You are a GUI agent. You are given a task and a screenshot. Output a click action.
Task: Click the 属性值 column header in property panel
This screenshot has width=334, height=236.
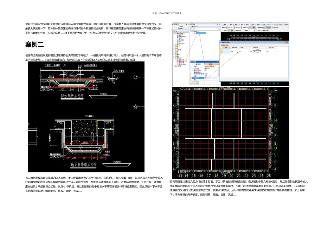click(x=211, y=64)
